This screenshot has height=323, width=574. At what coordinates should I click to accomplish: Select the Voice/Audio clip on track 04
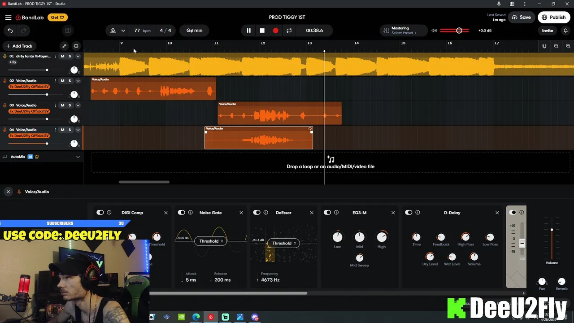point(259,138)
